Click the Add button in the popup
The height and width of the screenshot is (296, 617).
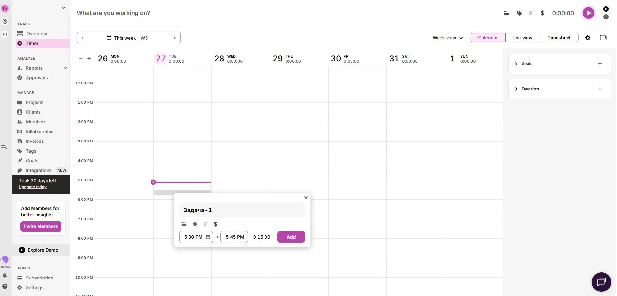291,237
